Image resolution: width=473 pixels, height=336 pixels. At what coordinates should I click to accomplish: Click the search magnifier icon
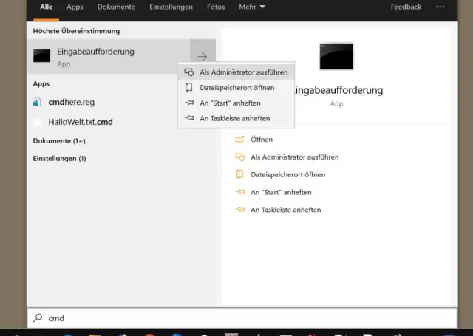tap(38, 318)
